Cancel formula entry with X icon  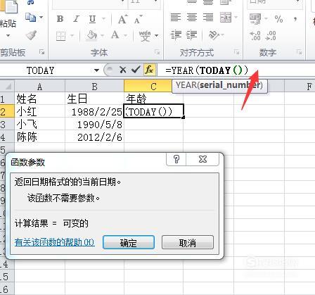(x=122, y=70)
